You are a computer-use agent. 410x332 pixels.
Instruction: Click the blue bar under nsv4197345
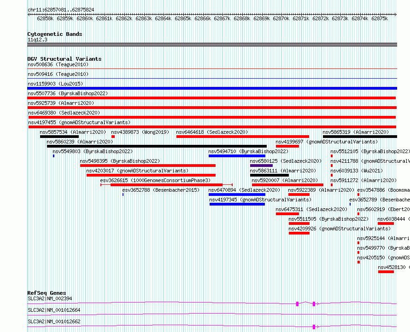click(x=237, y=204)
